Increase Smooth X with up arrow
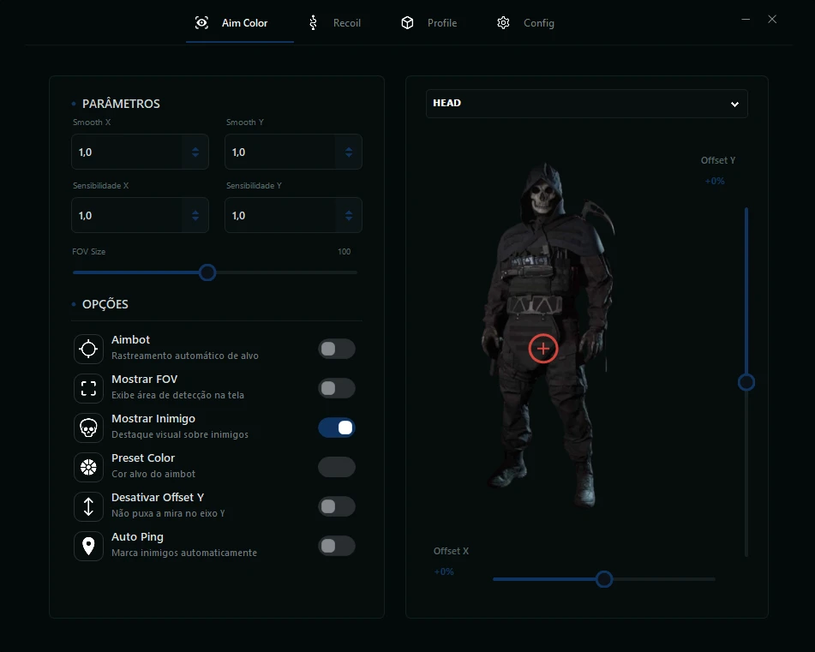Screen dimensions: 815x652 point(195,148)
